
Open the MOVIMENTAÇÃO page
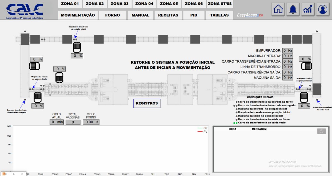point(78,15)
